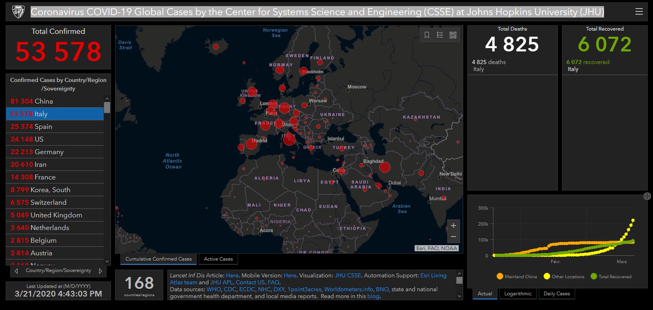Click the country list scroll-up arrow

coord(107,98)
